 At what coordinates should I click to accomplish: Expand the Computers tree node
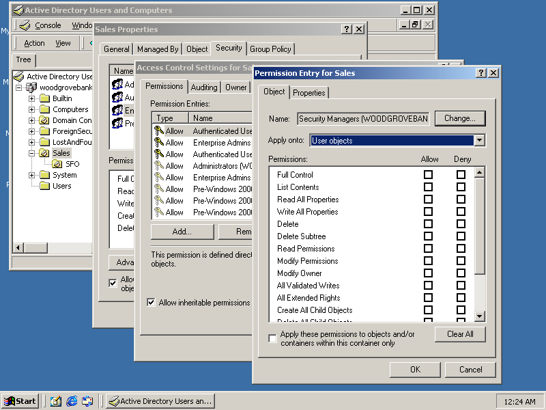31,109
